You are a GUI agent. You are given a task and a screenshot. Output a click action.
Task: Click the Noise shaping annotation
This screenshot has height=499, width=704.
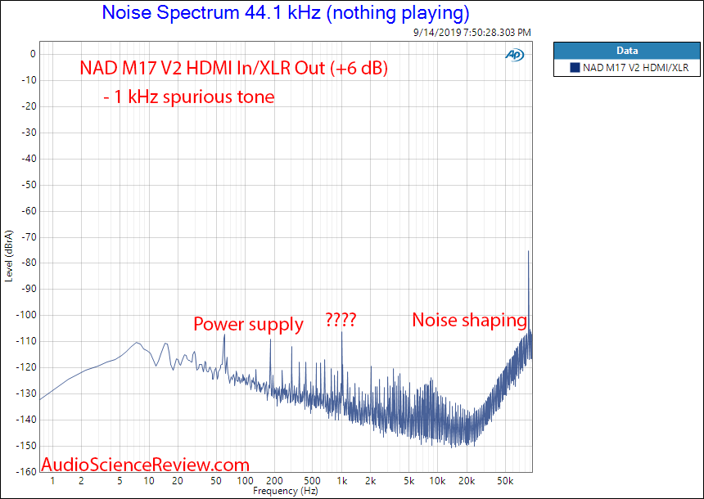[x=469, y=321]
